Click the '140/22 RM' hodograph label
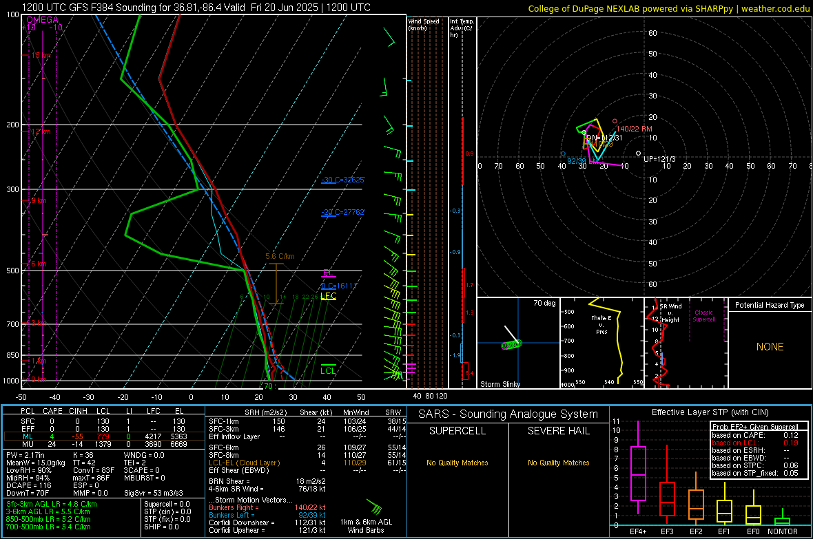The height and width of the screenshot is (539, 813). (x=634, y=129)
